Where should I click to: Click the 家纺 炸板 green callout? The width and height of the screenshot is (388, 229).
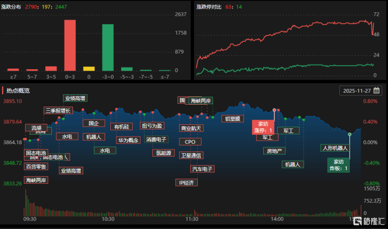[x=339, y=165]
